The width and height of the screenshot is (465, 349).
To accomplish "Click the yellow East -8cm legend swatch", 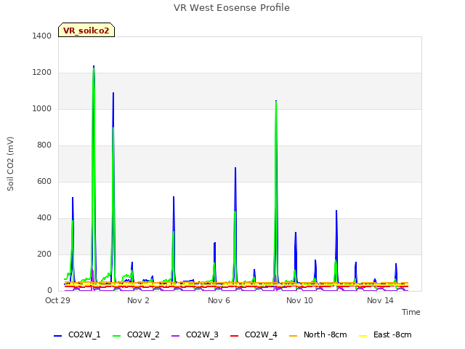I will pyautogui.click(x=363, y=336).
